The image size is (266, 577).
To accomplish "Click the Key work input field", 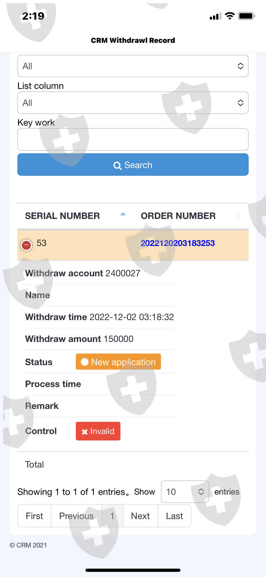I will (x=133, y=139).
